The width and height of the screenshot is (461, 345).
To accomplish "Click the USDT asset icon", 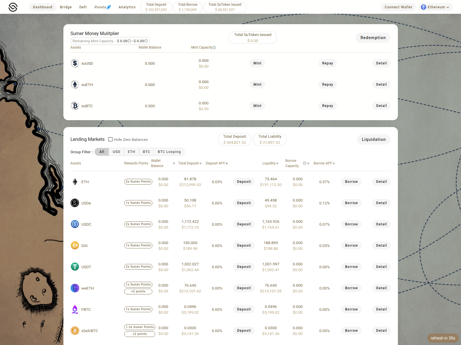I will pos(75,267).
